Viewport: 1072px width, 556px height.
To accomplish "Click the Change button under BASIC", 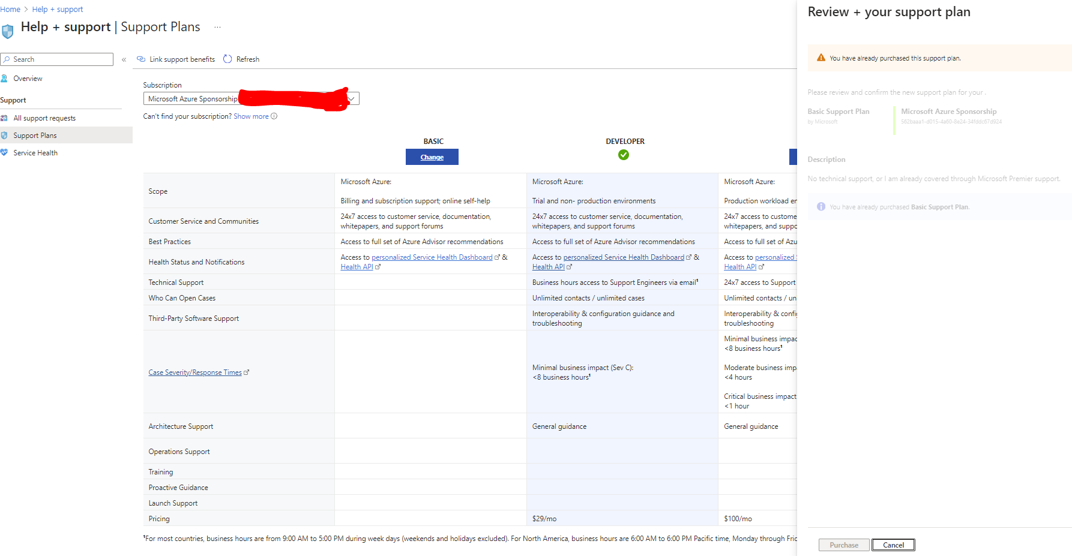I will click(x=432, y=157).
